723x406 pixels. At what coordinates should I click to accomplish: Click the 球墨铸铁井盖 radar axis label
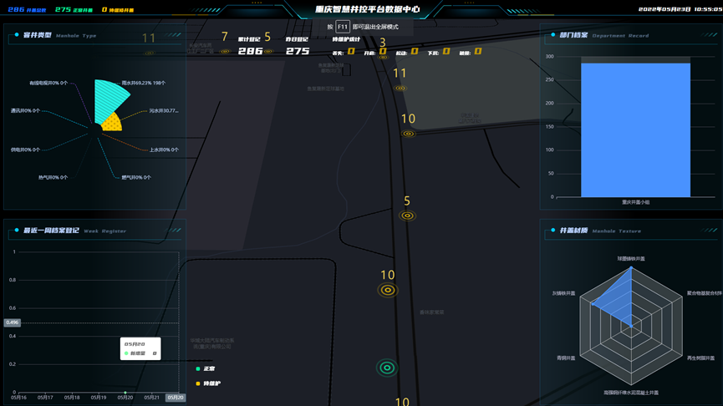631,259
